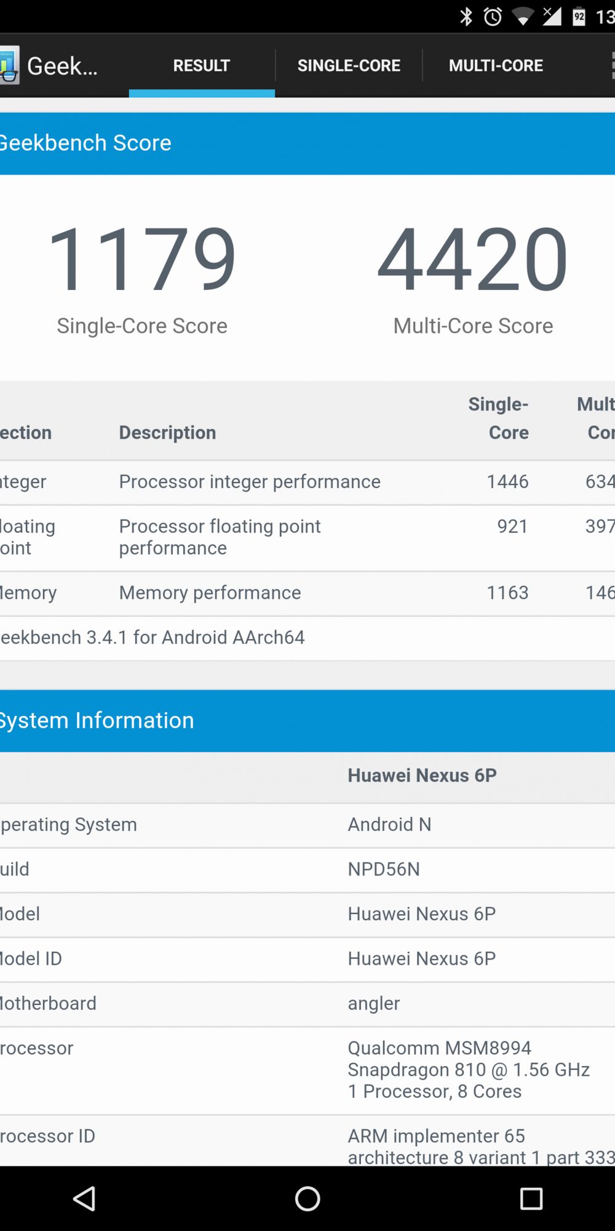Image resolution: width=615 pixels, height=1231 pixels.
Task: Tap the battery status icon
Action: pyautogui.click(x=579, y=17)
